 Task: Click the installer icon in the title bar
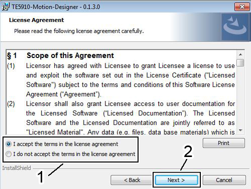point(6,6)
